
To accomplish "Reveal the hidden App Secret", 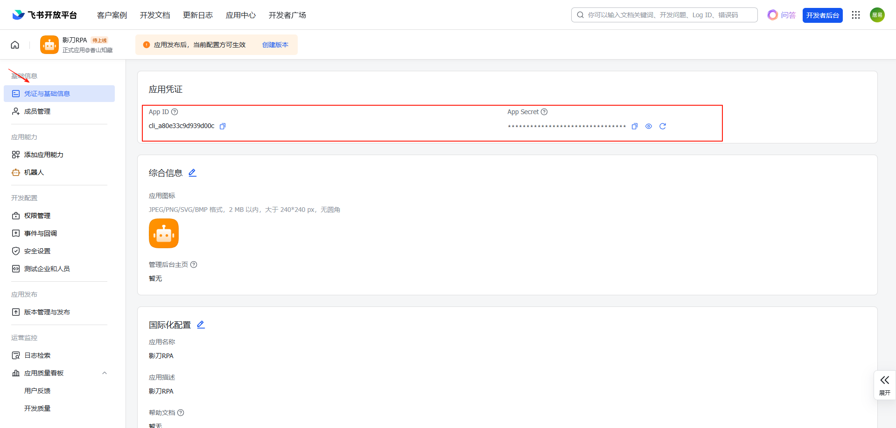I will point(648,126).
